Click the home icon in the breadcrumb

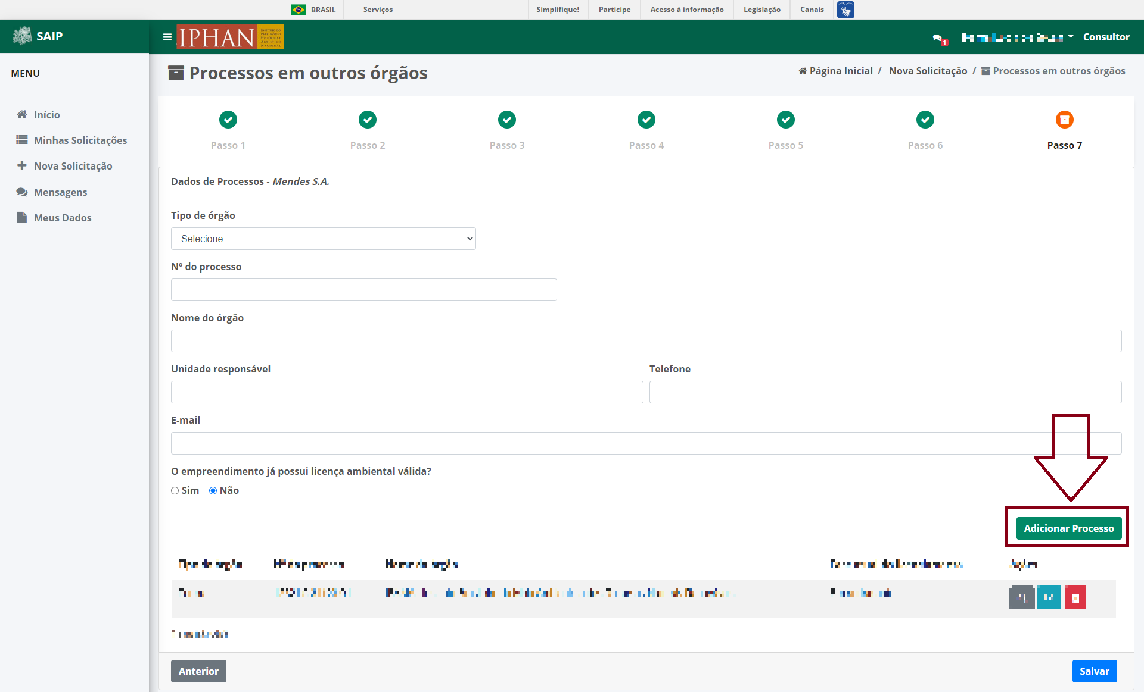pos(803,71)
